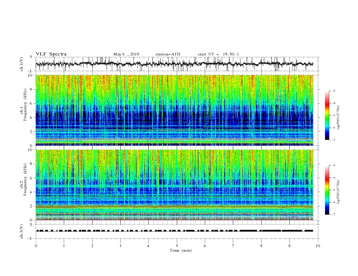358x276 pixels.
Task: Select the "ch.1(V)" axis label
Action: point(22,64)
